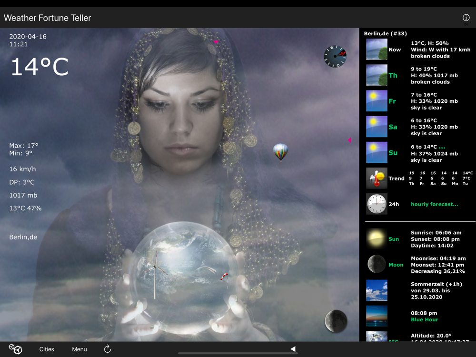Tap the Thursday broken clouds icon
The width and height of the screenshot is (476, 357).
377,75
